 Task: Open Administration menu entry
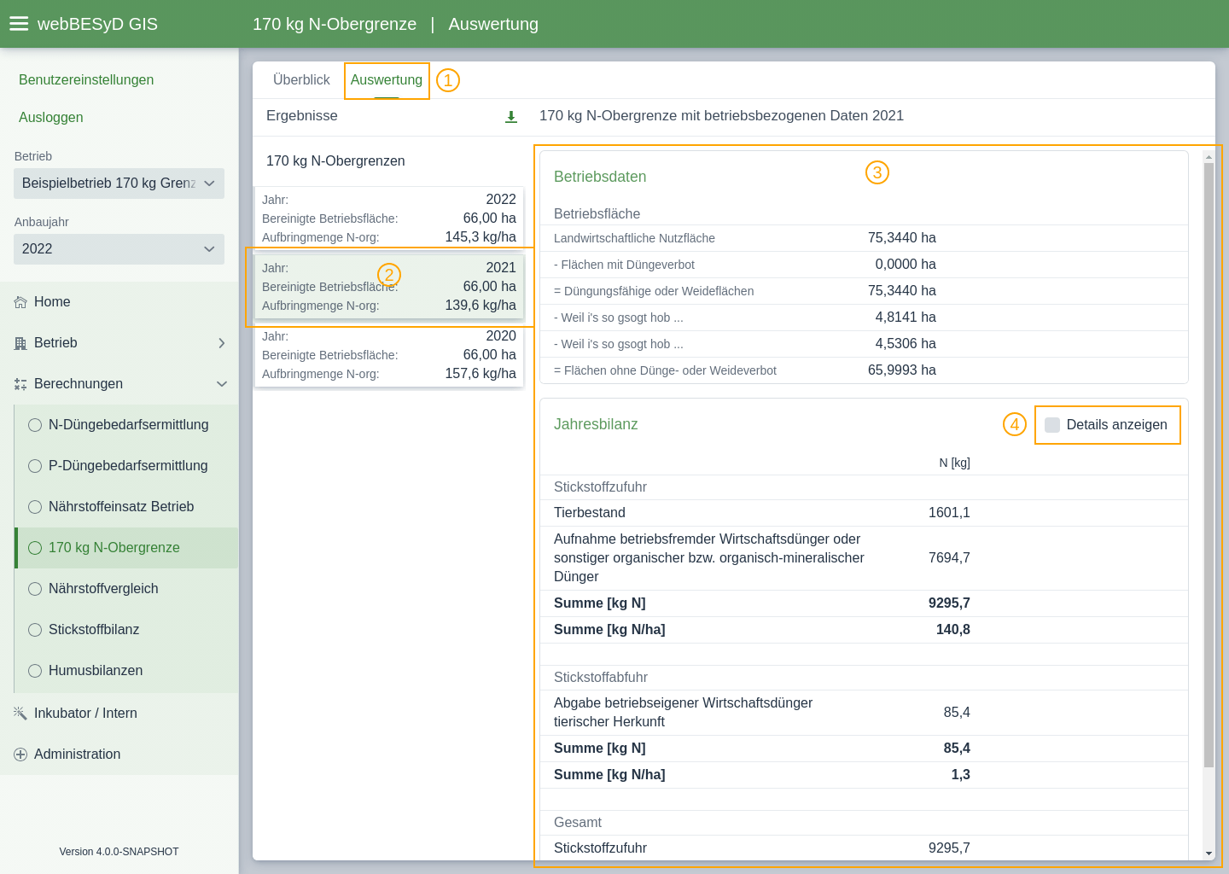[x=119, y=755]
